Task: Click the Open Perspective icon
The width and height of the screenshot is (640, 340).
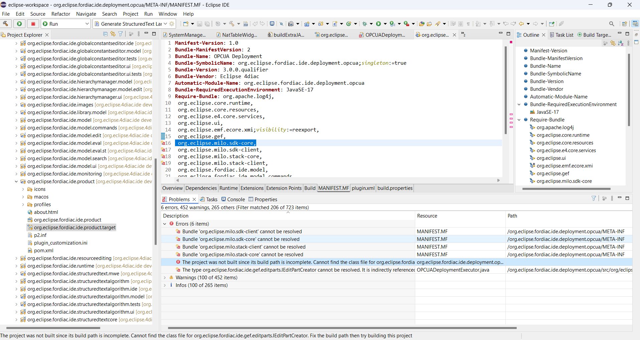Action: 624,24
